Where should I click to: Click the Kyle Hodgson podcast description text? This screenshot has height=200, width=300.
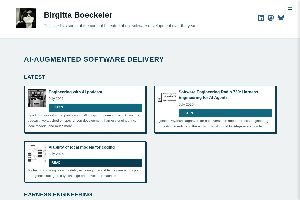(x=83, y=121)
